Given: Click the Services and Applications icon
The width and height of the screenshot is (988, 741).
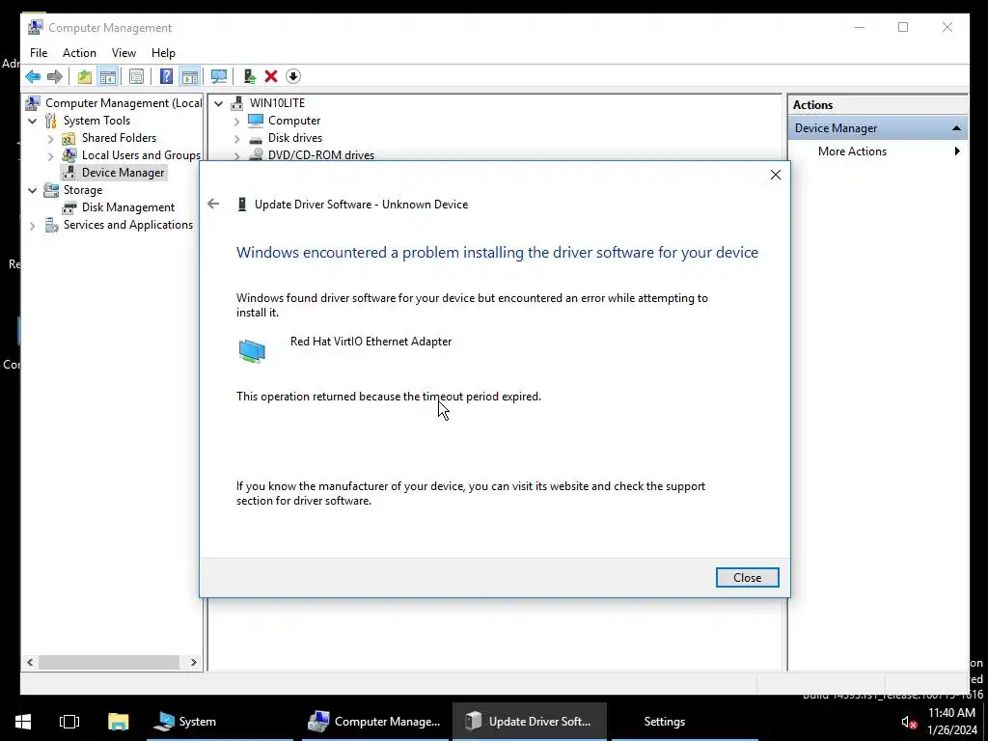Looking at the screenshot, I should click(51, 225).
